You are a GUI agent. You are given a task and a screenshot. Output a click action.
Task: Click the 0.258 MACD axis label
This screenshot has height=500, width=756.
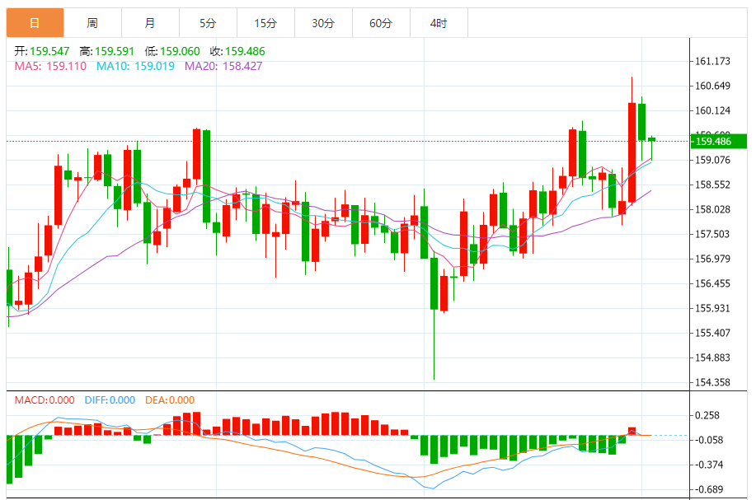pos(707,415)
